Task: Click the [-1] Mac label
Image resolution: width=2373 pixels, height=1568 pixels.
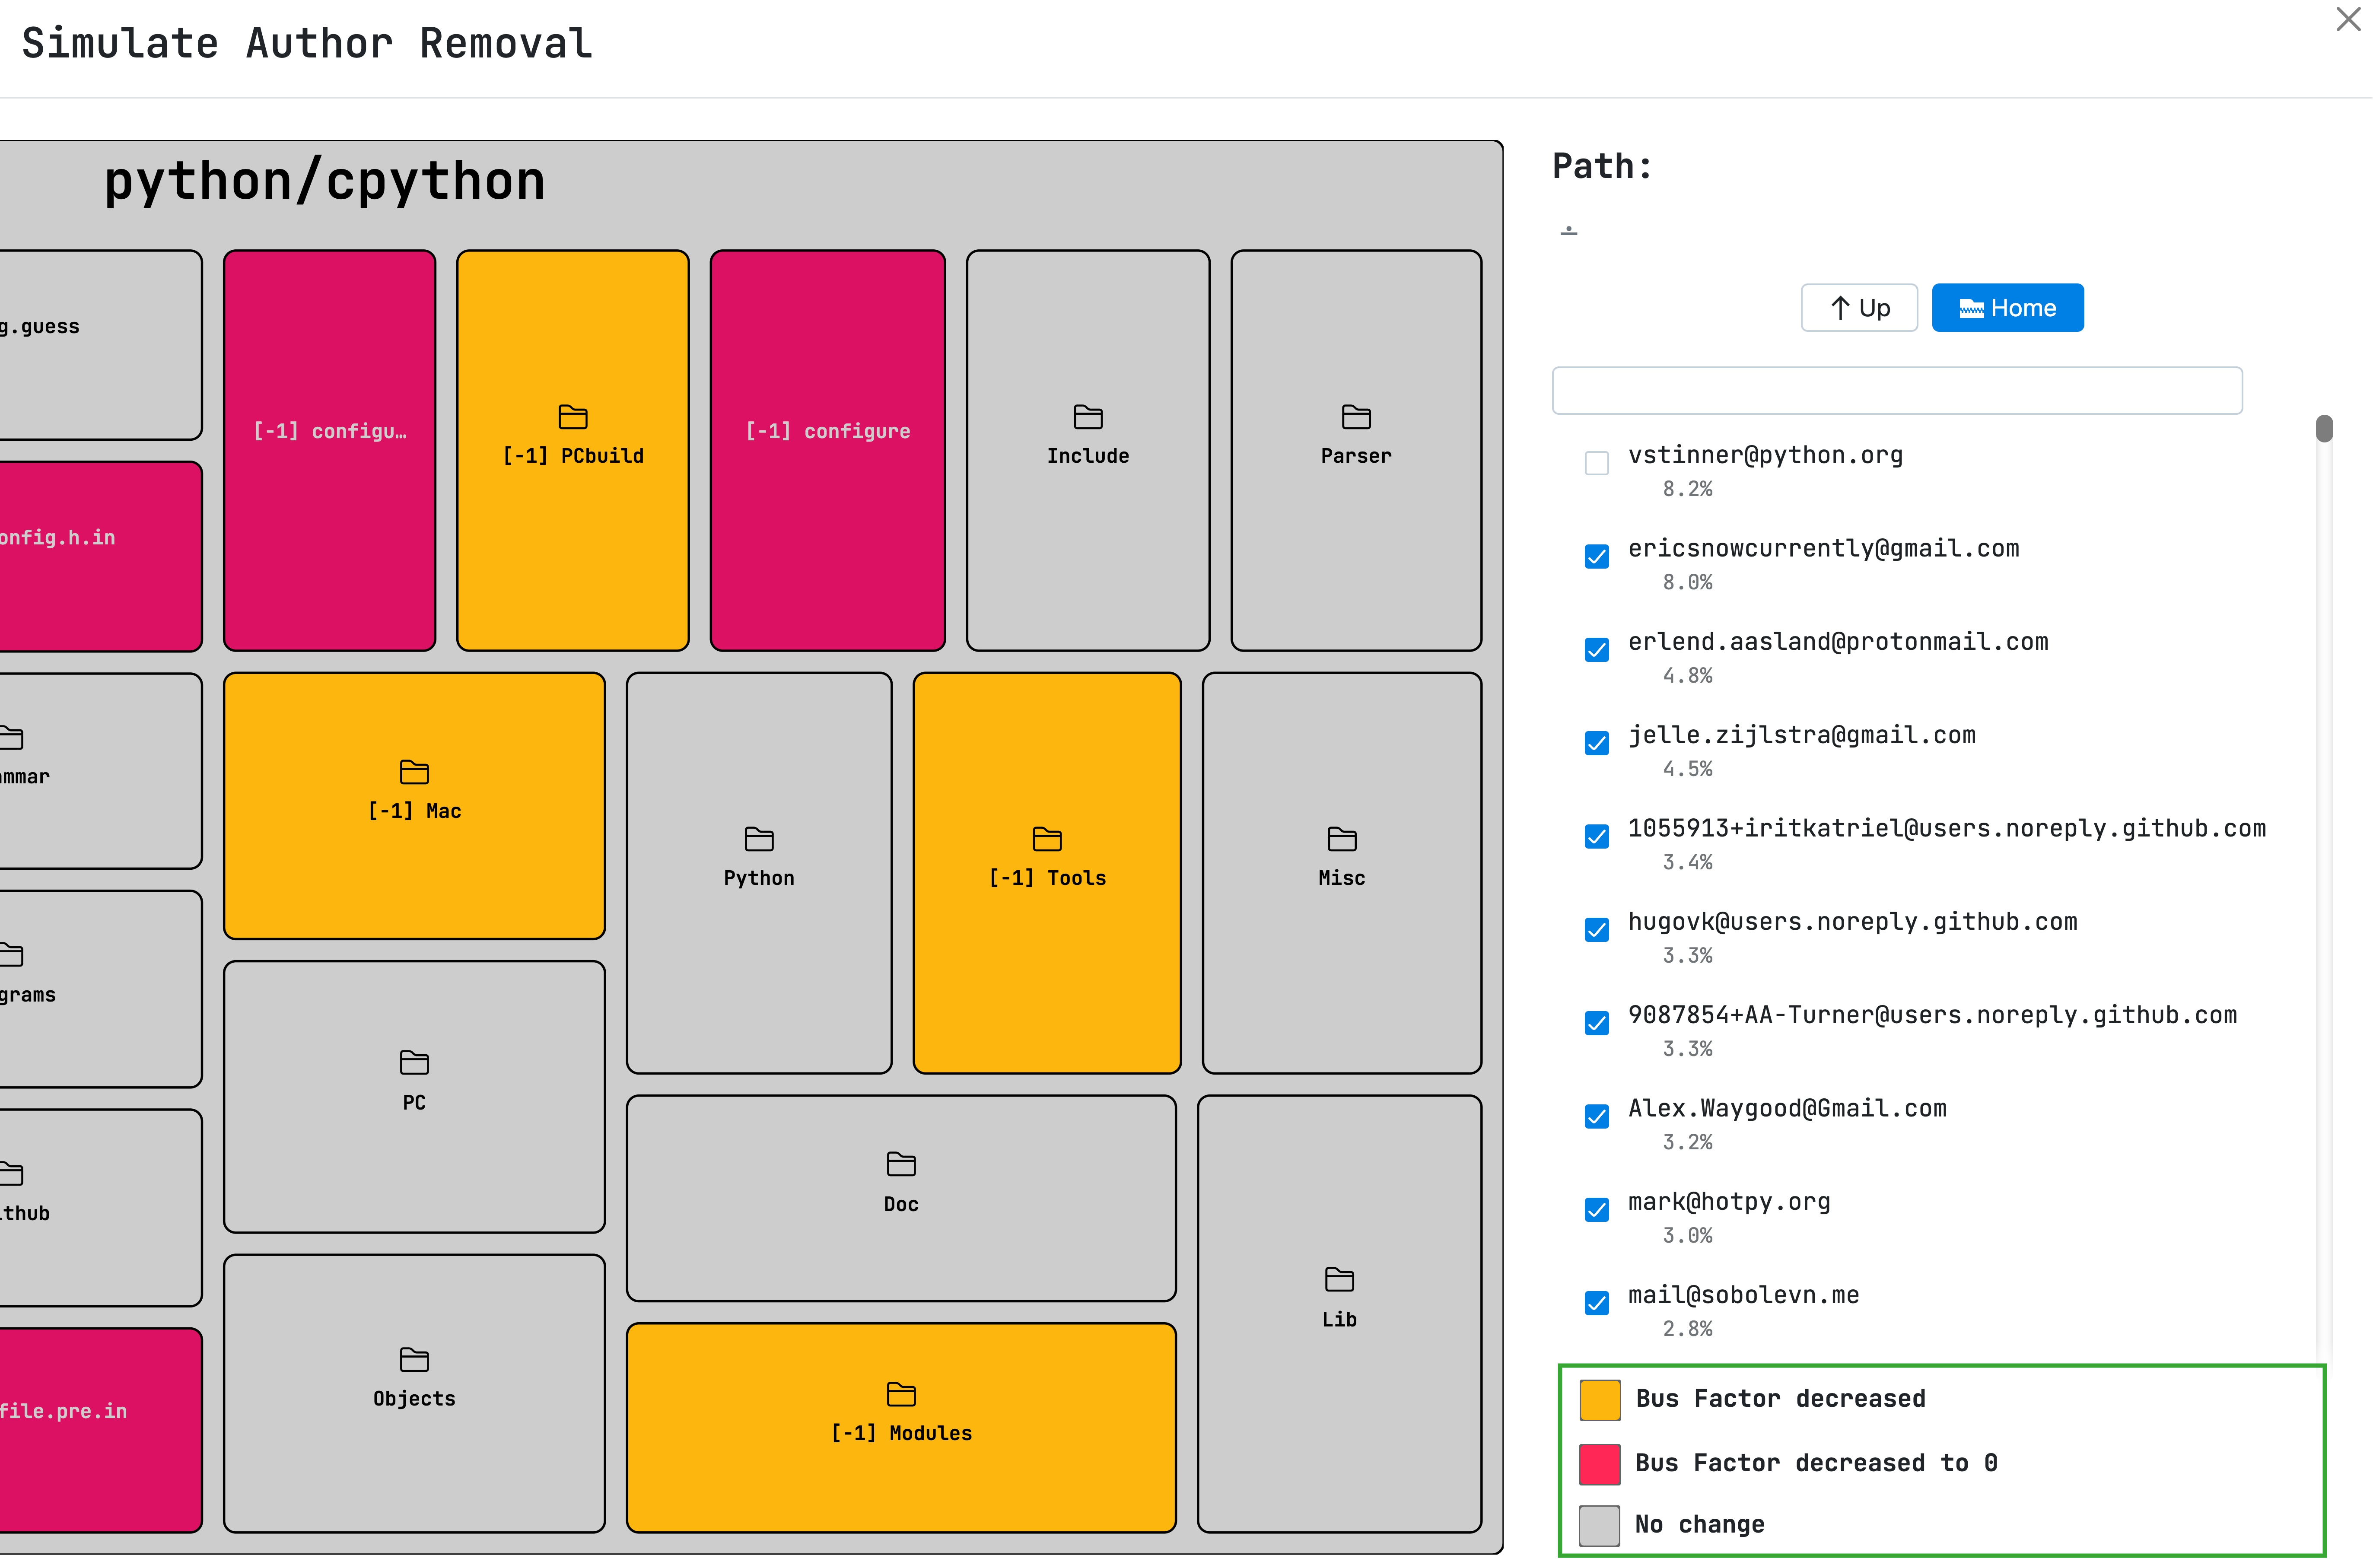Action: pyautogui.click(x=414, y=811)
